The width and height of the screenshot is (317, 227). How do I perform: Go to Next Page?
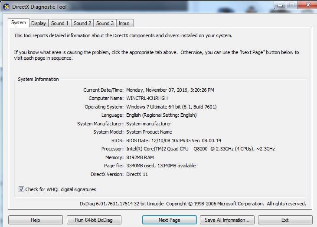170,220
